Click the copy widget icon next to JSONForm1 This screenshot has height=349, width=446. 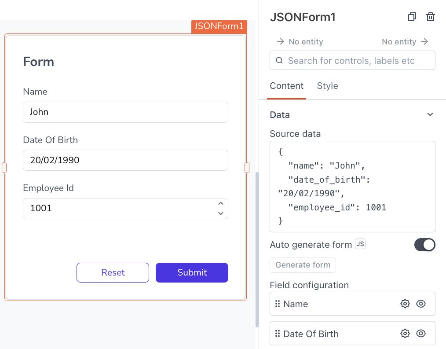pyautogui.click(x=412, y=17)
